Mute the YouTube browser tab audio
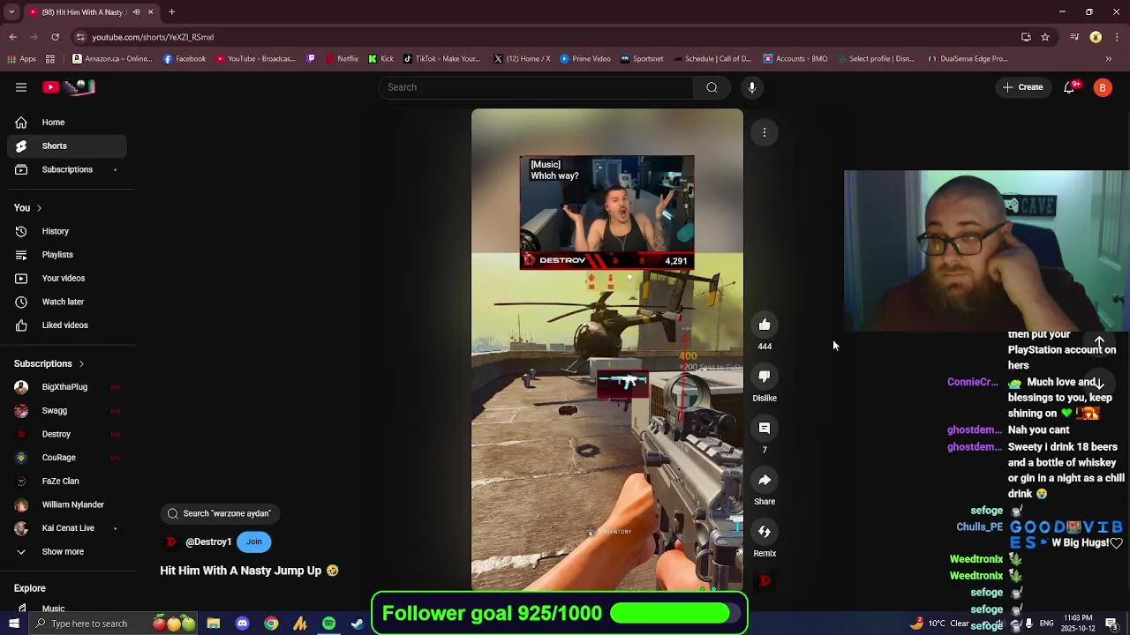This screenshot has height=635, width=1130. 136,12
